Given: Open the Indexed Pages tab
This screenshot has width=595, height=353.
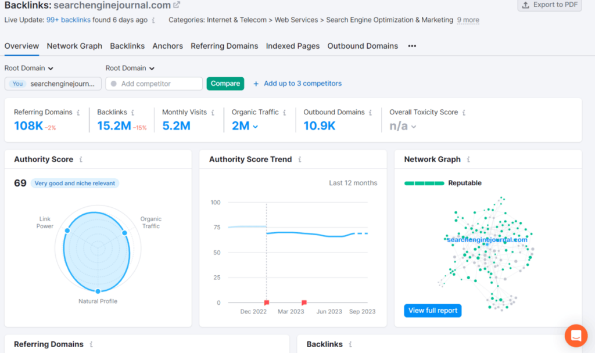Looking at the screenshot, I should click(293, 46).
